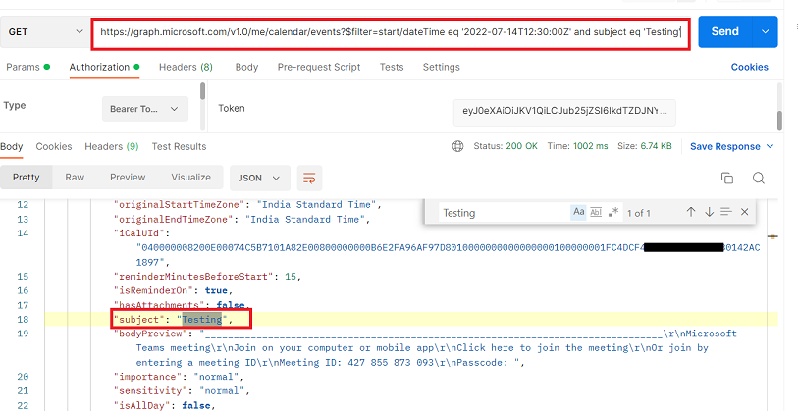Image resolution: width=798 pixels, height=411 pixels.
Task: Open the Tests tab
Action: coord(392,67)
